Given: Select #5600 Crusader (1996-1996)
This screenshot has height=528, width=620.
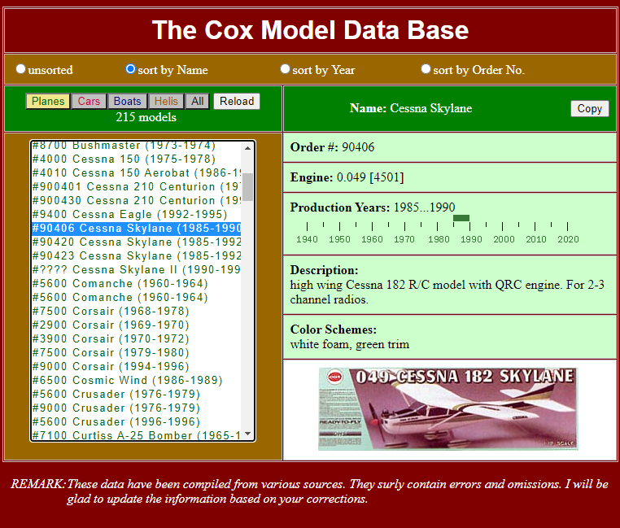Looking at the screenshot, I should [137, 422].
